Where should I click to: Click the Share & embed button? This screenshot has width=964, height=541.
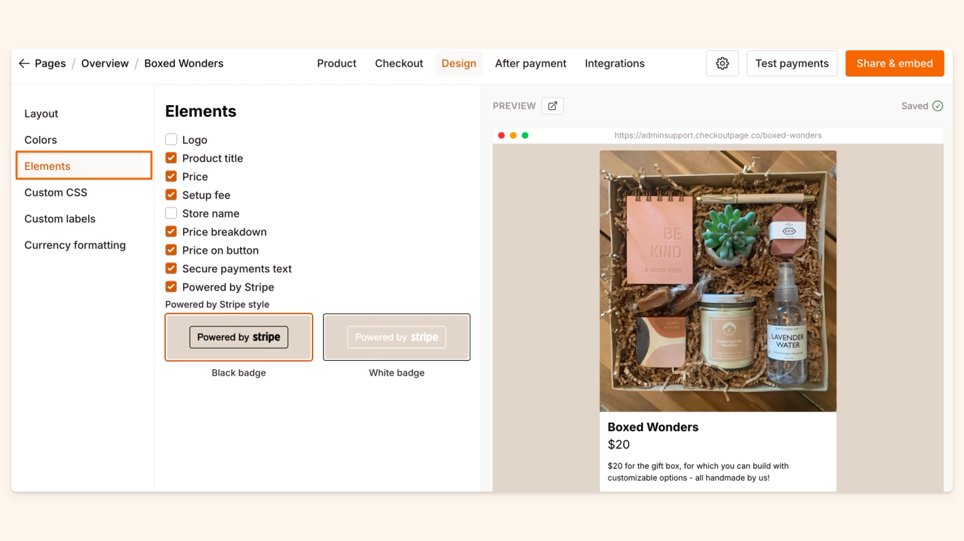[894, 63]
